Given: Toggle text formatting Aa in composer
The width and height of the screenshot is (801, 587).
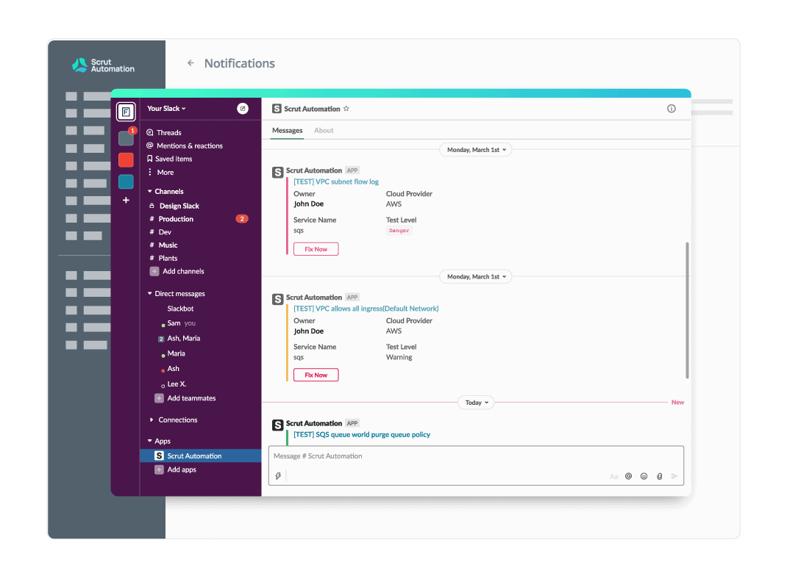Looking at the screenshot, I should coord(613,477).
